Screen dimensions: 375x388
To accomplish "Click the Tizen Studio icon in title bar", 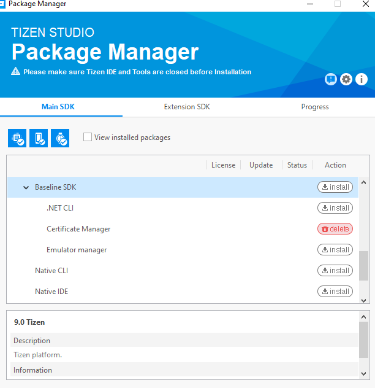I will (x=3, y=4).
